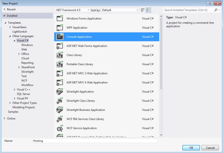Screen dimensions: 223x153
Task: Select the WCF Service Application label
Action: 82,128
